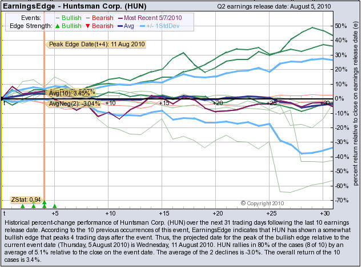
Task: Click the -20% y-axis label
Action: (x=342, y=127)
